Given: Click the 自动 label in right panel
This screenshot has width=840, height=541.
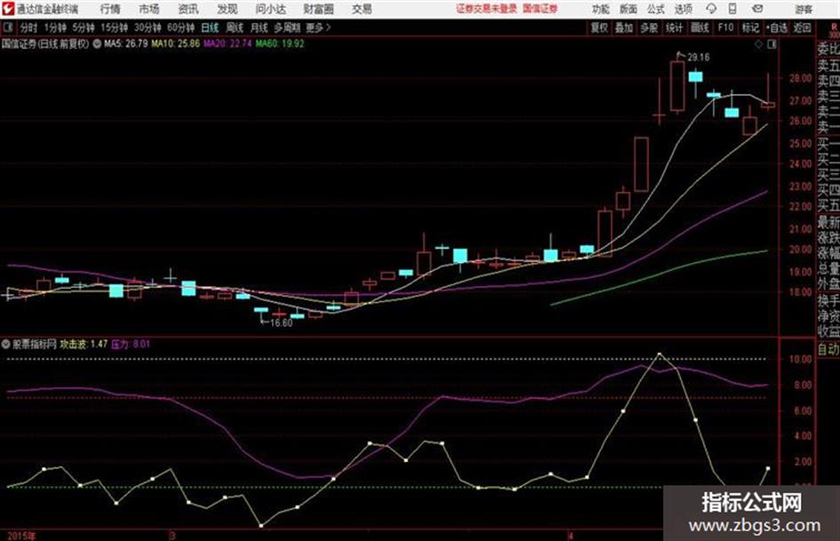Looking at the screenshot, I should tap(828, 349).
